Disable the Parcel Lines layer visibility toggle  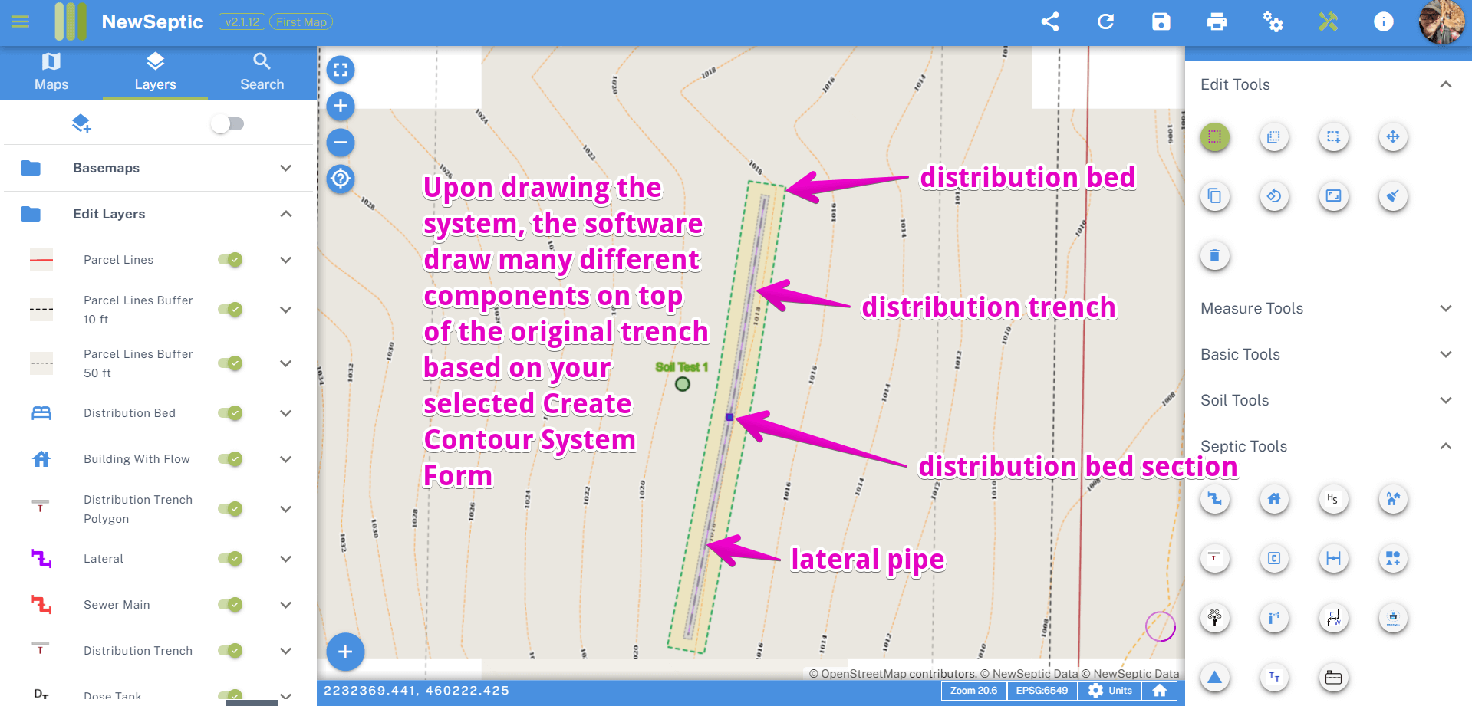(x=229, y=260)
